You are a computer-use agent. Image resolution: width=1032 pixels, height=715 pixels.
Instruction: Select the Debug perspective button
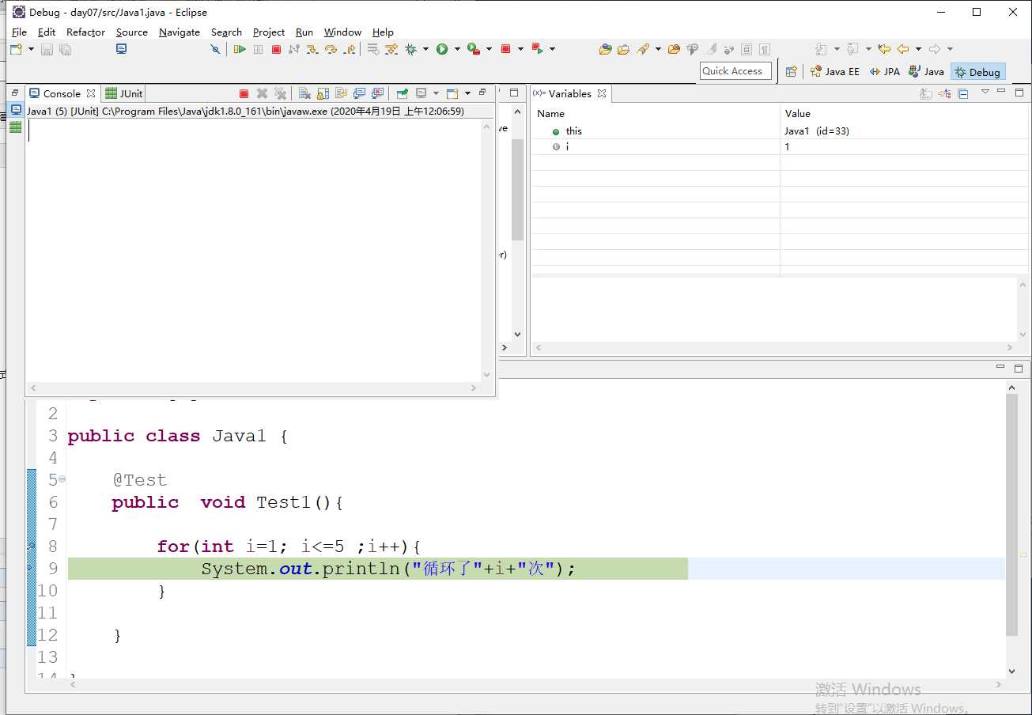[x=978, y=71]
